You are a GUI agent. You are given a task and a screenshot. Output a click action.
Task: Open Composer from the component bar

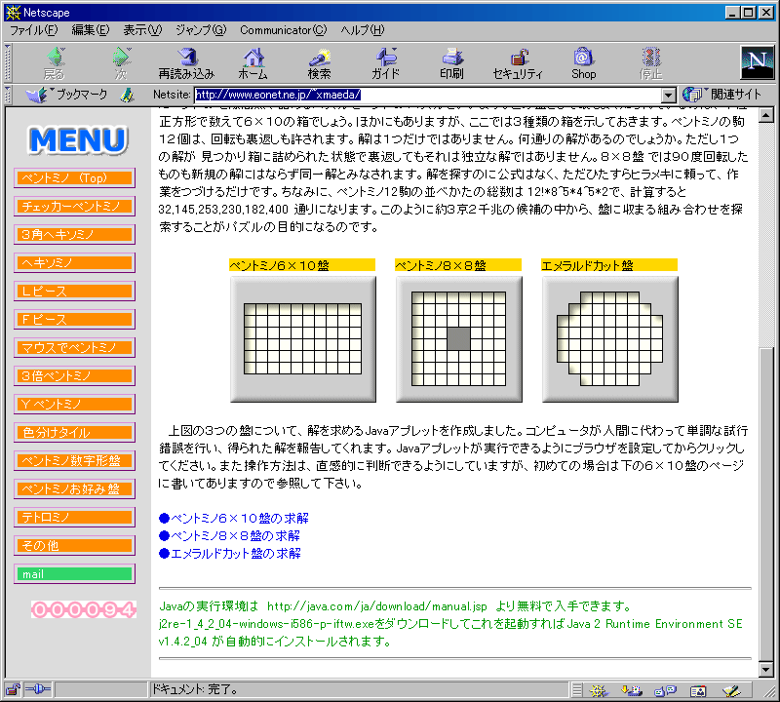(x=732, y=690)
